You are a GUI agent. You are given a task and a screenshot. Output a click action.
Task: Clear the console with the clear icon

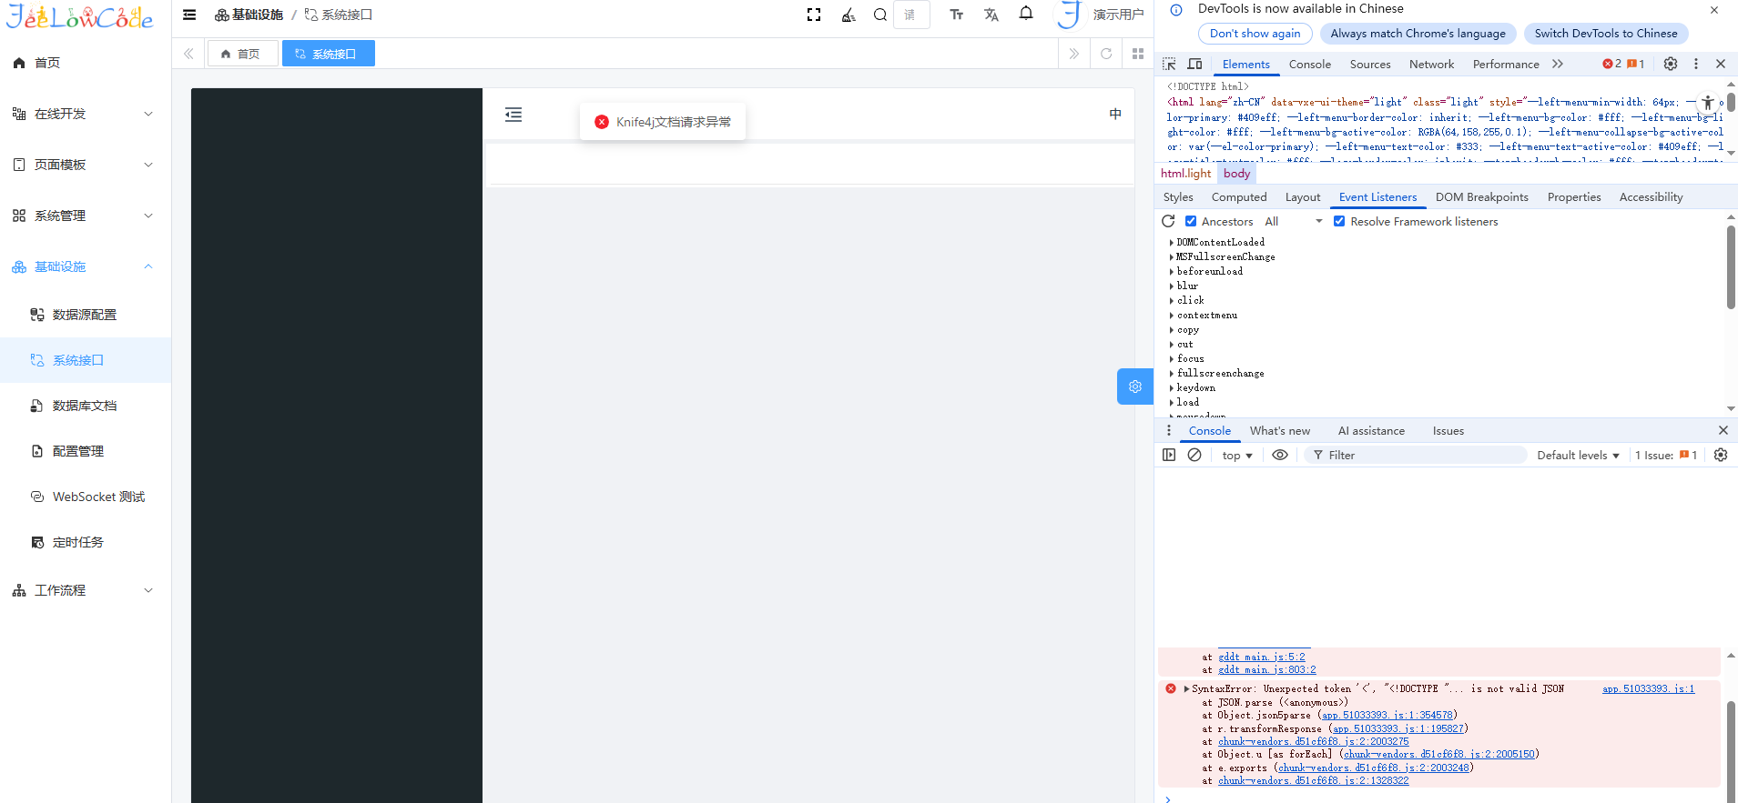click(x=1194, y=455)
